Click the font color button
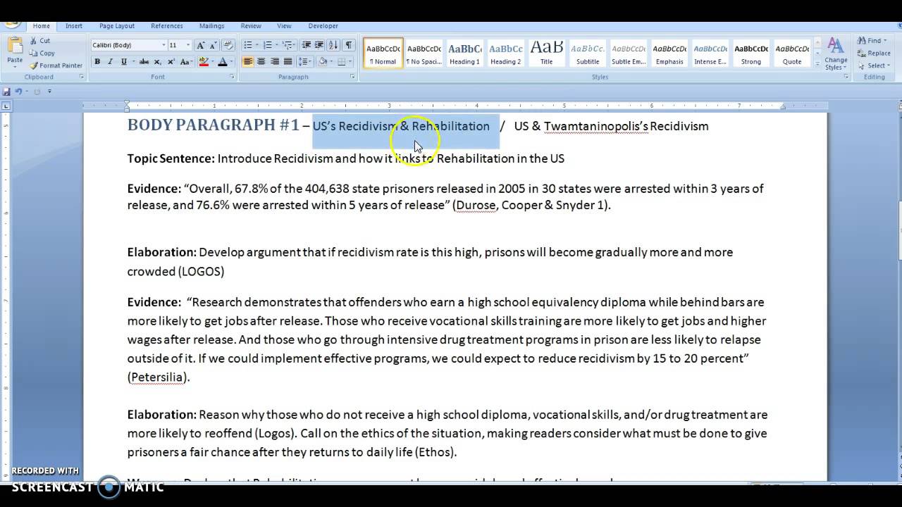902x507 pixels. [223, 62]
